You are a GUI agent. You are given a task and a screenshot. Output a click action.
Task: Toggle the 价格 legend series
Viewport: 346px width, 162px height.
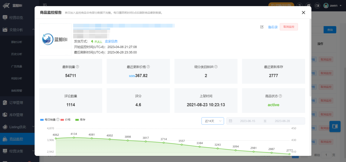click(x=66, y=120)
